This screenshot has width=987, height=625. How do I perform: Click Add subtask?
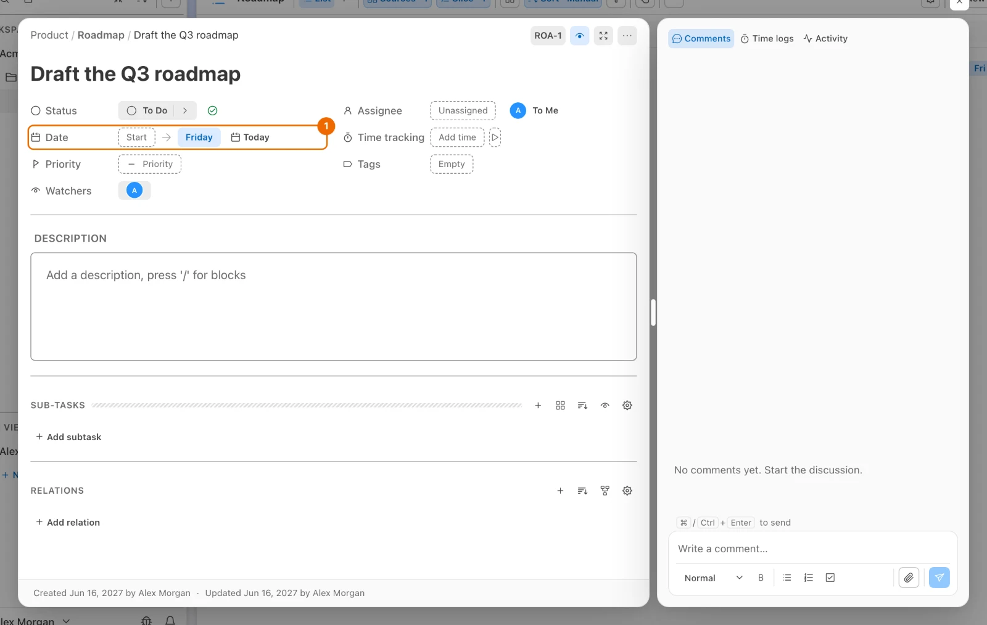pos(68,437)
